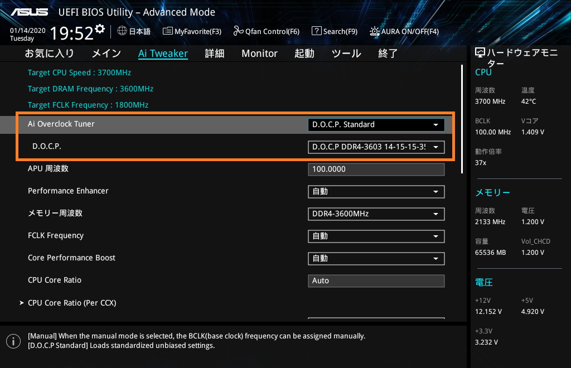Viewport: 571px width, 368px height.
Task: Click the ASUS logo
Action: click(x=29, y=12)
